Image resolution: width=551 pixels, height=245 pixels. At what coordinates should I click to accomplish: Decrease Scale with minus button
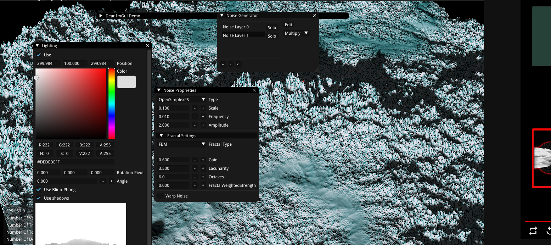click(195, 108)
